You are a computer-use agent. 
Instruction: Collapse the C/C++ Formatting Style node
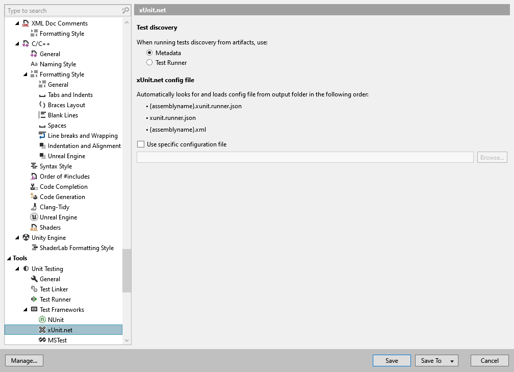point(25,75)
